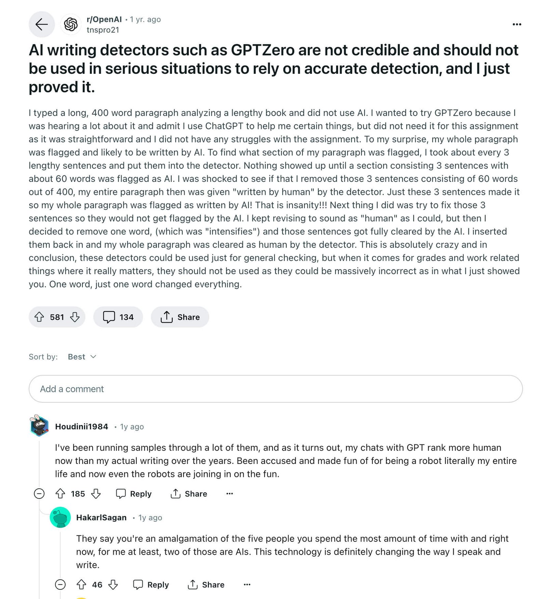The width and height of the screenshot is (547, 599).
Task: Downvote HakarlSagan's comment
Action: [113, 585]
